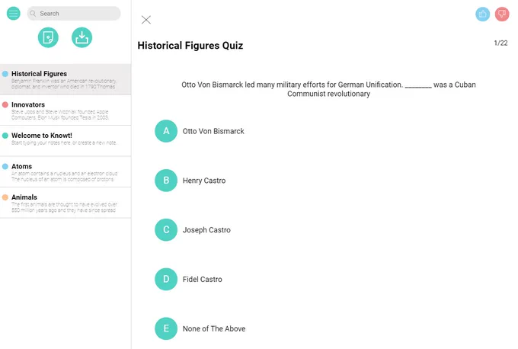Image resolution: width=518 pixels, height=349 pixels.
Task: Open the Animals note
Action: (x=66, y=203)
